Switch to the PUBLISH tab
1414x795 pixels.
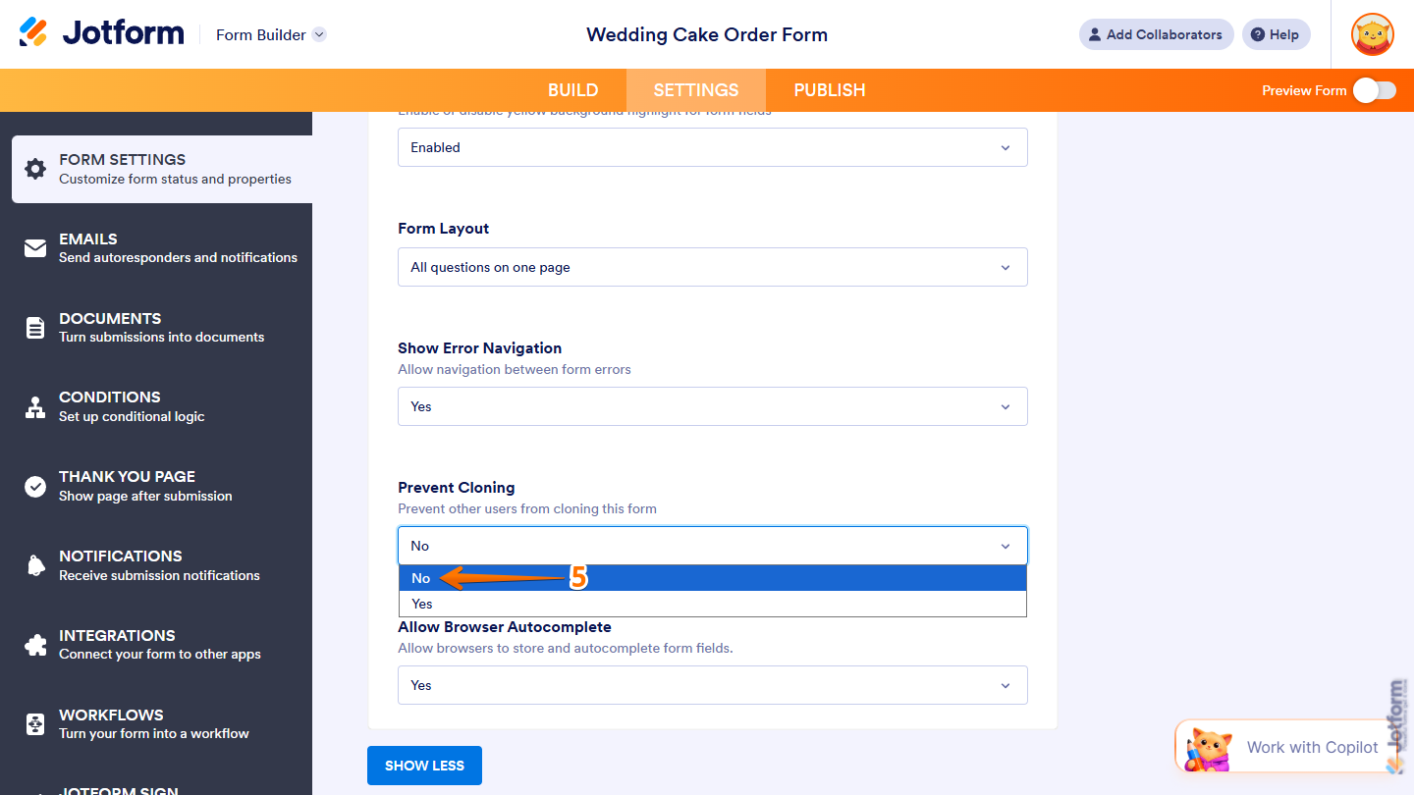tap(829, 89)
